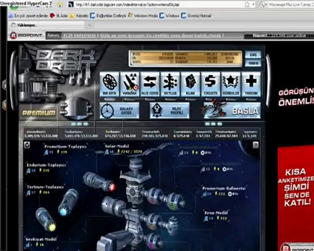Image resolution: width=314 pixels, height=251 pixels.
Task: Open the Klan fist icon button
Action: 190,84
